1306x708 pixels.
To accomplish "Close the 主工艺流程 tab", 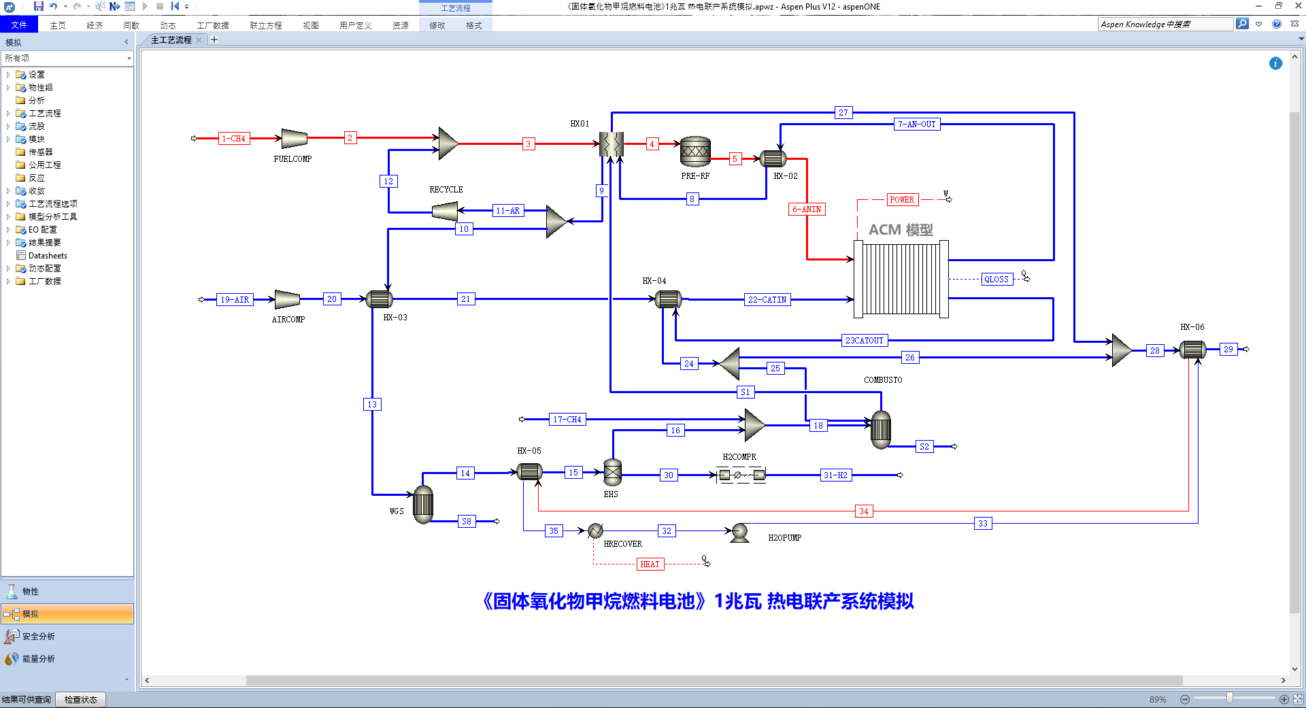I will click(x=199, y=40).
